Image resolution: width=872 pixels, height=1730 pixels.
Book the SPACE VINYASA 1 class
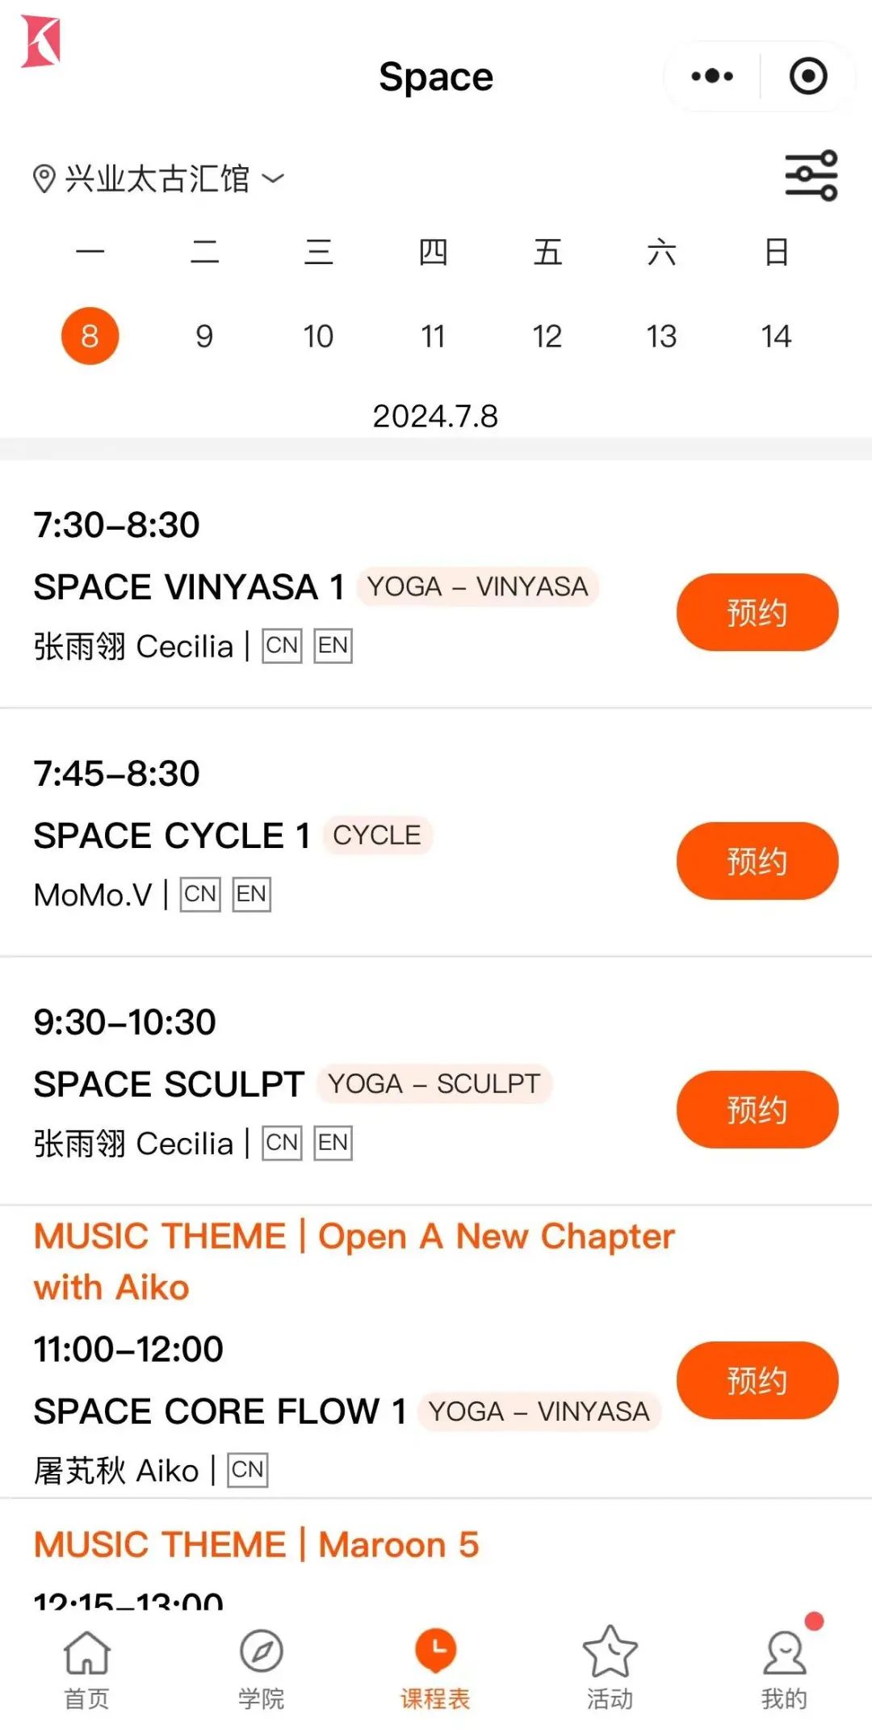pyautogui.click(x=757, y=612)
